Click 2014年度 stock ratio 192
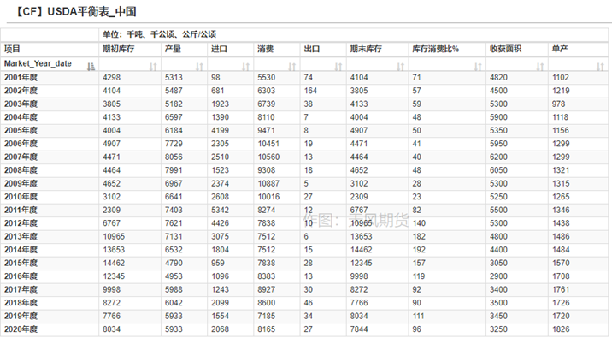Viewport: 612px width, 344px height. tap(419, 250)
